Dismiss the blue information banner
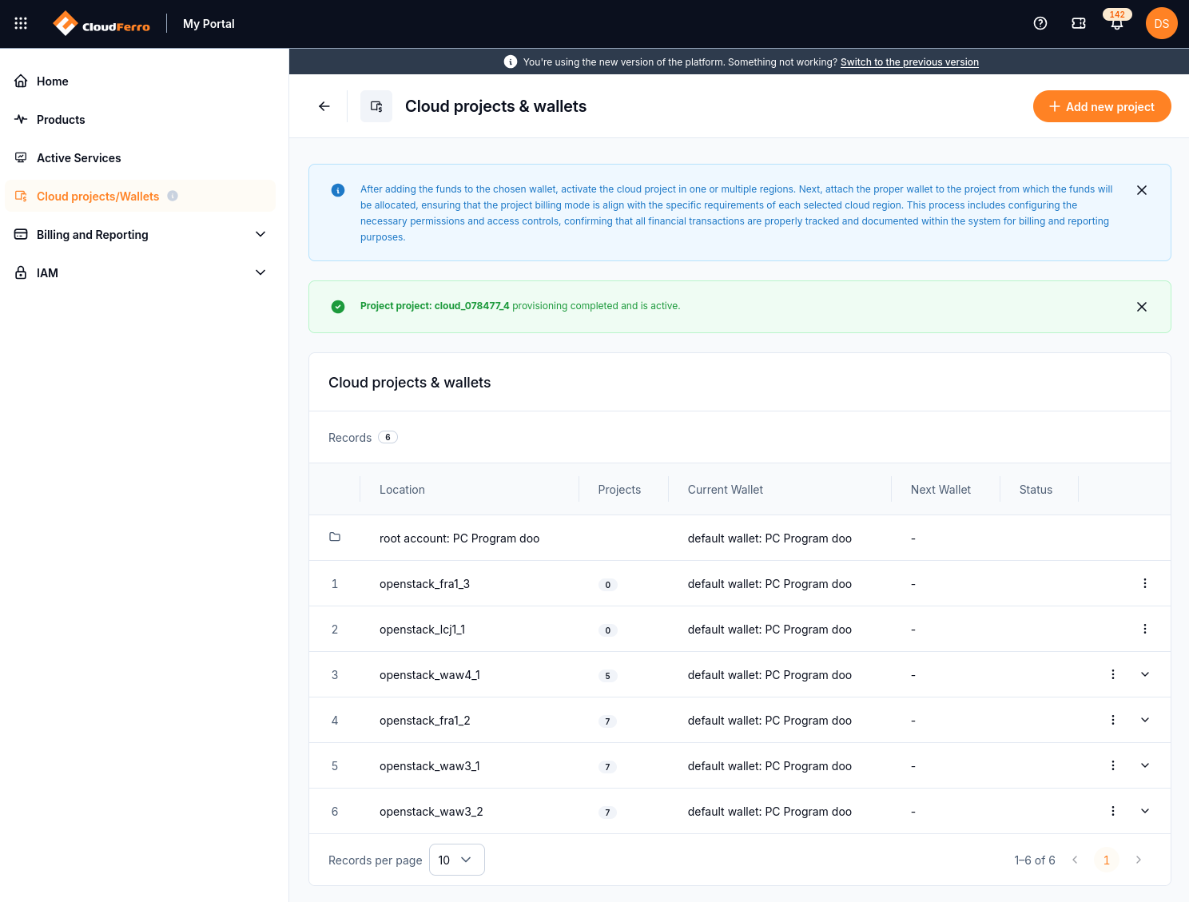The height and width of the screenshot is (902, 1189). (x=1142, y=190)
